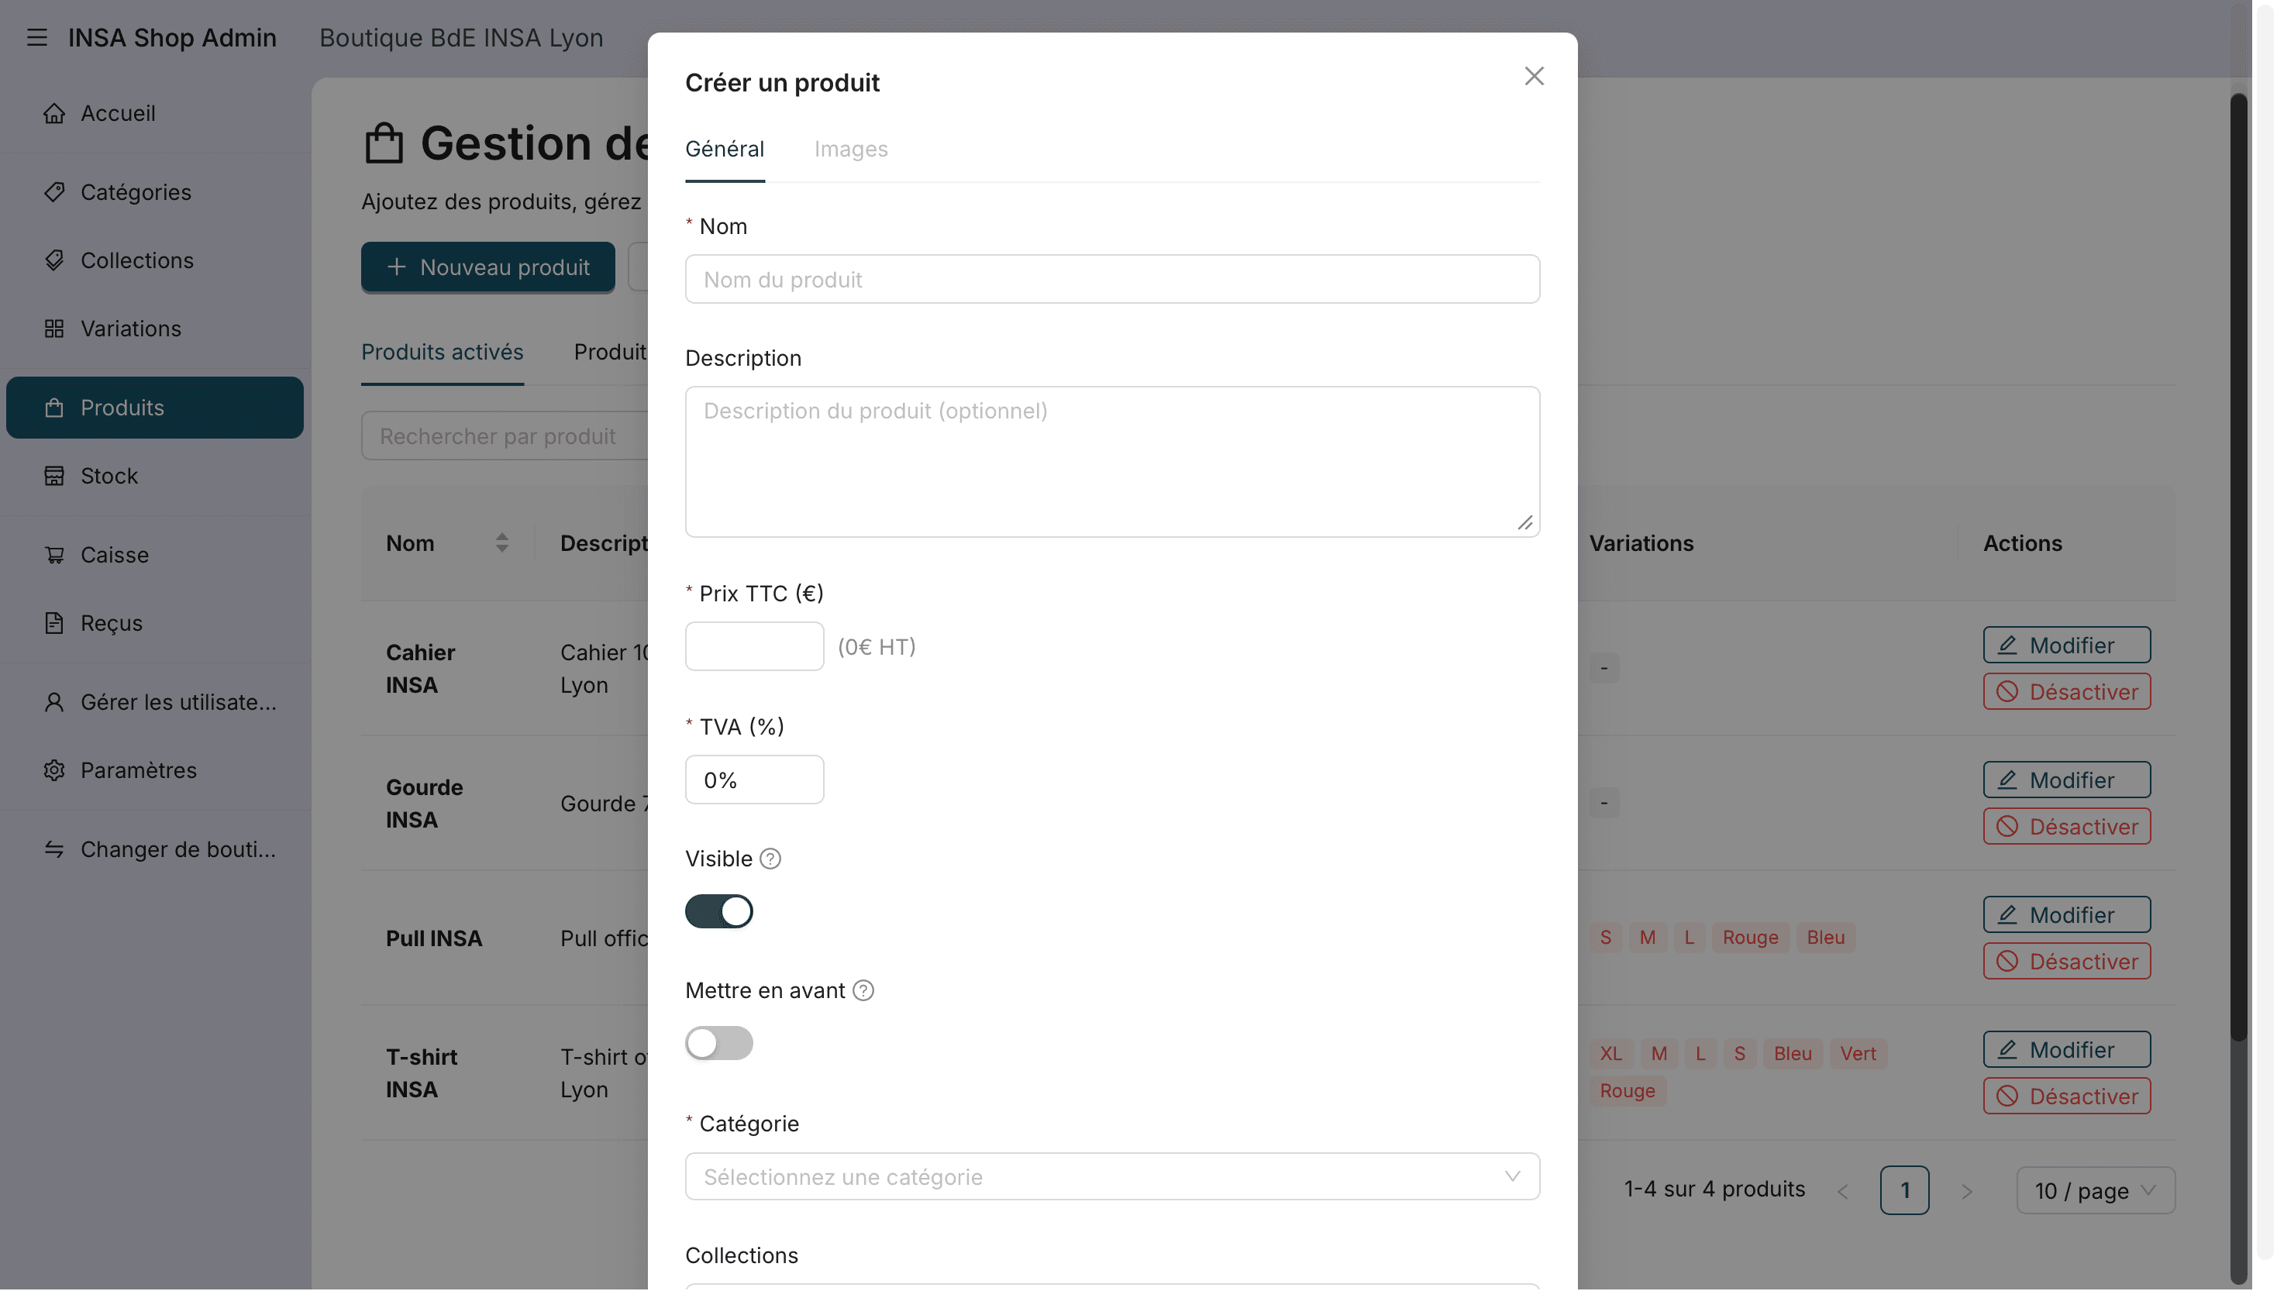The width and height of the screenshot is (2277, 1291).
Task: Open Variations grid icon in sidebar
Action: tap(54, 329)
